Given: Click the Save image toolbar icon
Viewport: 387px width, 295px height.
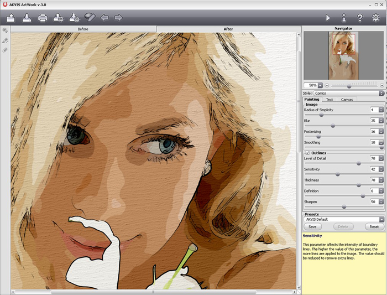Looking at the screenshot, I should pyautogui.click(x=27, y=18).
